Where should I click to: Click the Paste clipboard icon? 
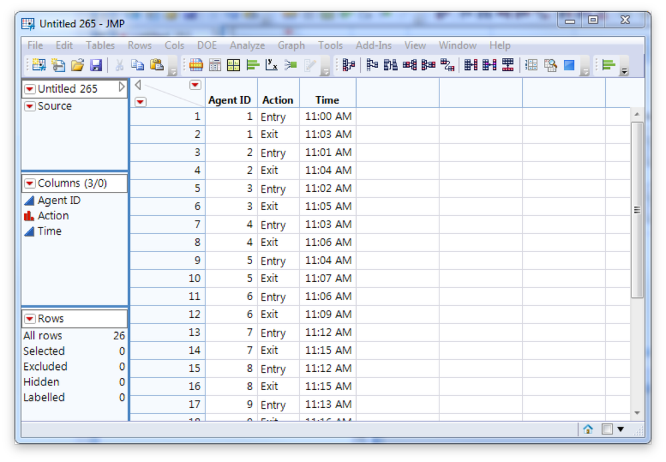[x=157, y=65]
